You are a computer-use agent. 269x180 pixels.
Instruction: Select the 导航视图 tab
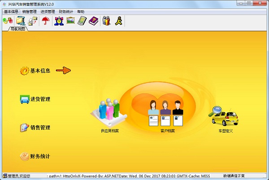[x=18, y=29]
